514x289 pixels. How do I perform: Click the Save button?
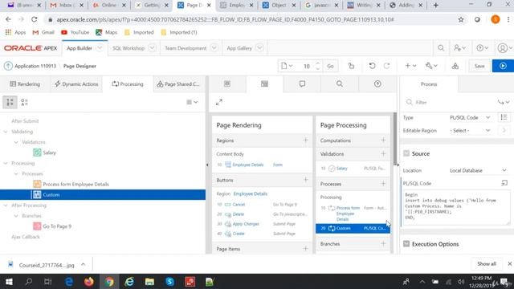(479, 66)
